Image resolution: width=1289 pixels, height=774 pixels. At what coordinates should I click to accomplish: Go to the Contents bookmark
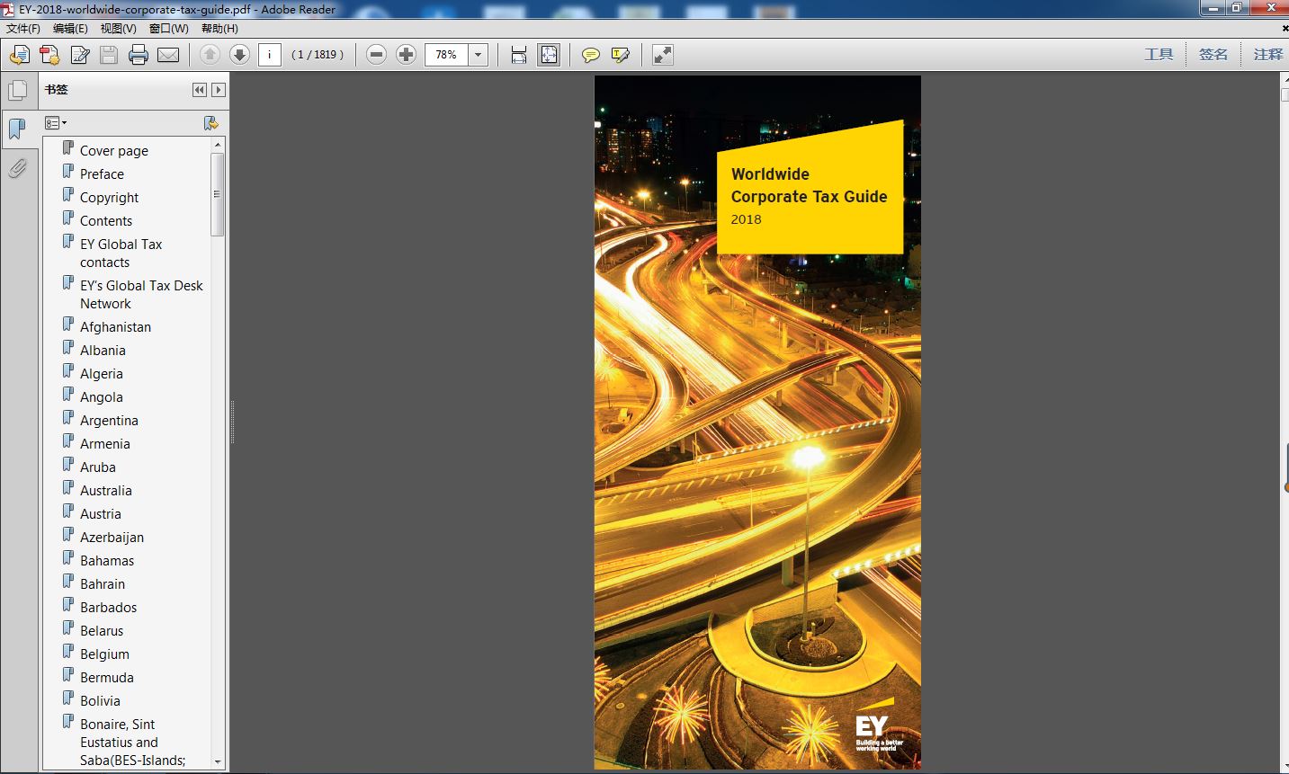[106, 221]
